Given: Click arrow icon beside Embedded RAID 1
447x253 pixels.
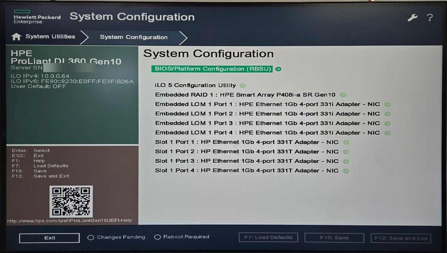Looking at the screenshot, I should tap(343, 95).
